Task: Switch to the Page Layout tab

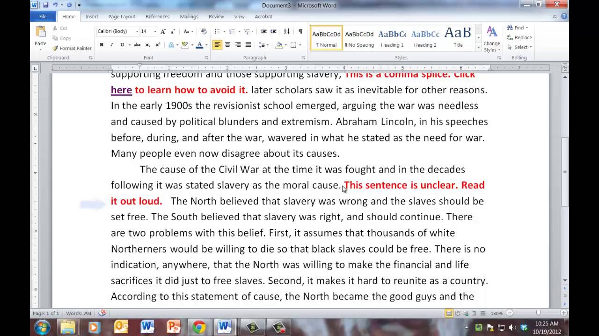Action: pos(122,16)
